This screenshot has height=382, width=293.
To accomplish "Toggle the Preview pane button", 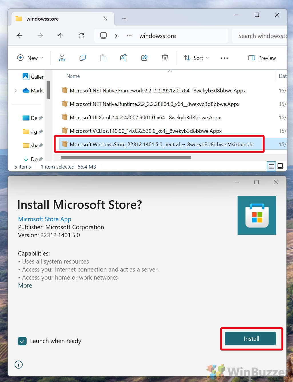I will (x=262, y=58).
